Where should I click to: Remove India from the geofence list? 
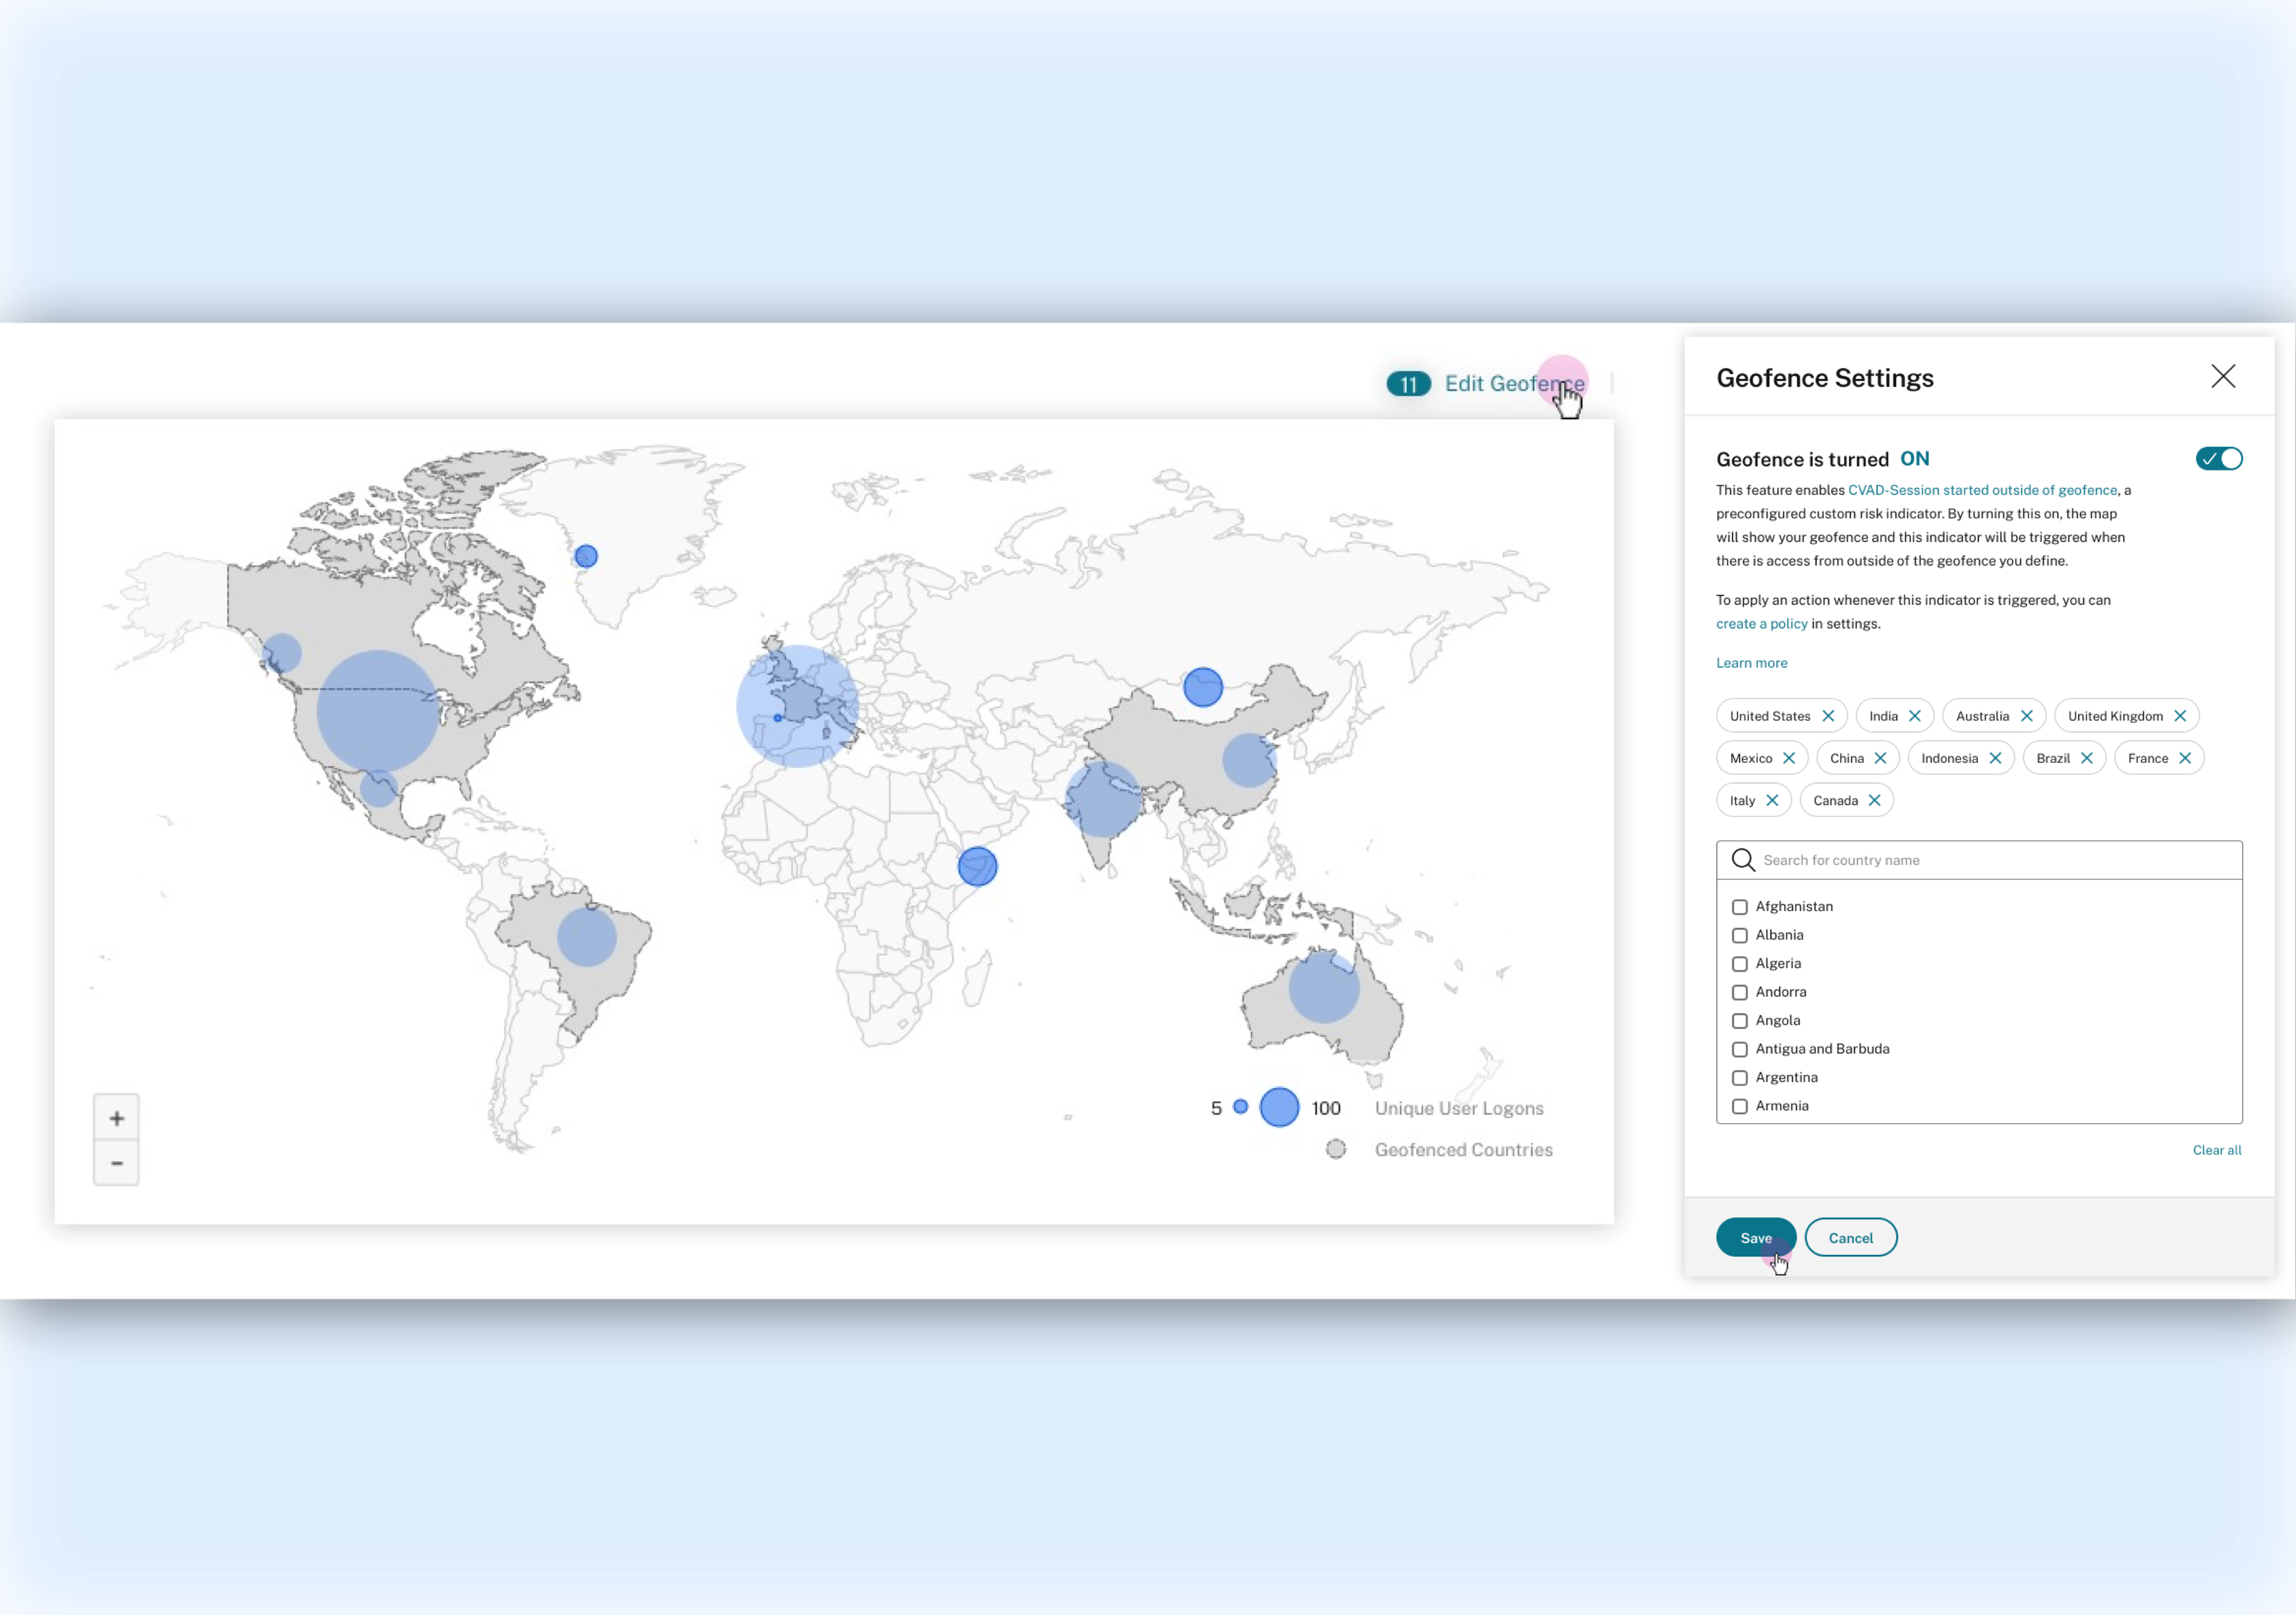click(1915, 716)
